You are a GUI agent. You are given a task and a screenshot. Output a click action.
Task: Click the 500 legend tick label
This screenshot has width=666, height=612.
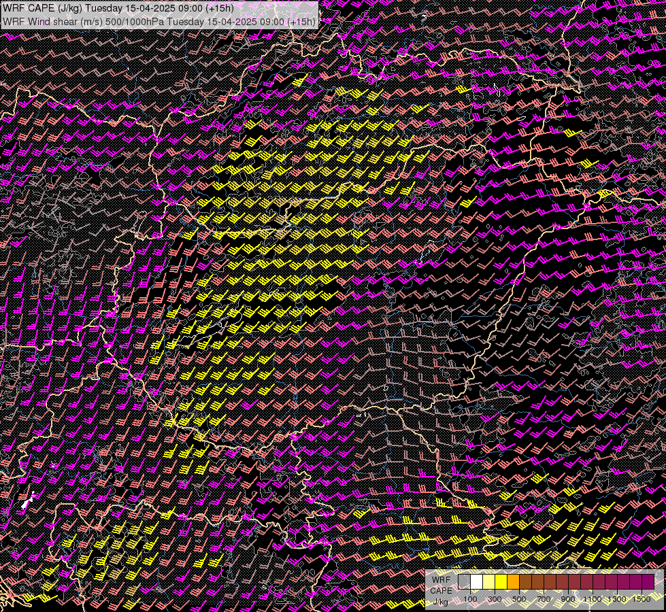tap(519, 599)
